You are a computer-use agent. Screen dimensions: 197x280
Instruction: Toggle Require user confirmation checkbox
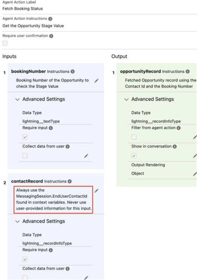5,43
